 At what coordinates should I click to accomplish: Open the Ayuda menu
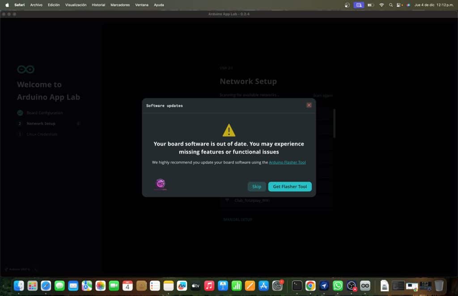coord(159,5)
